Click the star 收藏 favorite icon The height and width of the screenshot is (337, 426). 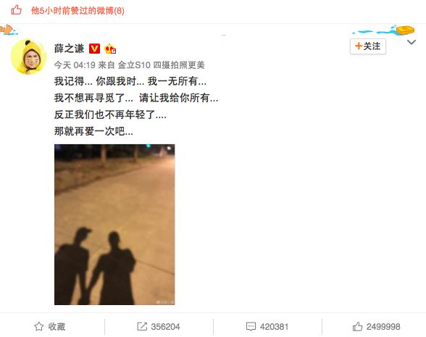click(x=39, y=326)
